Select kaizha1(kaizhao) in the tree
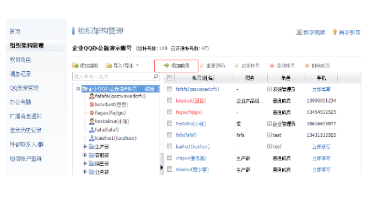366x199 pixels. tap(116, 138)
